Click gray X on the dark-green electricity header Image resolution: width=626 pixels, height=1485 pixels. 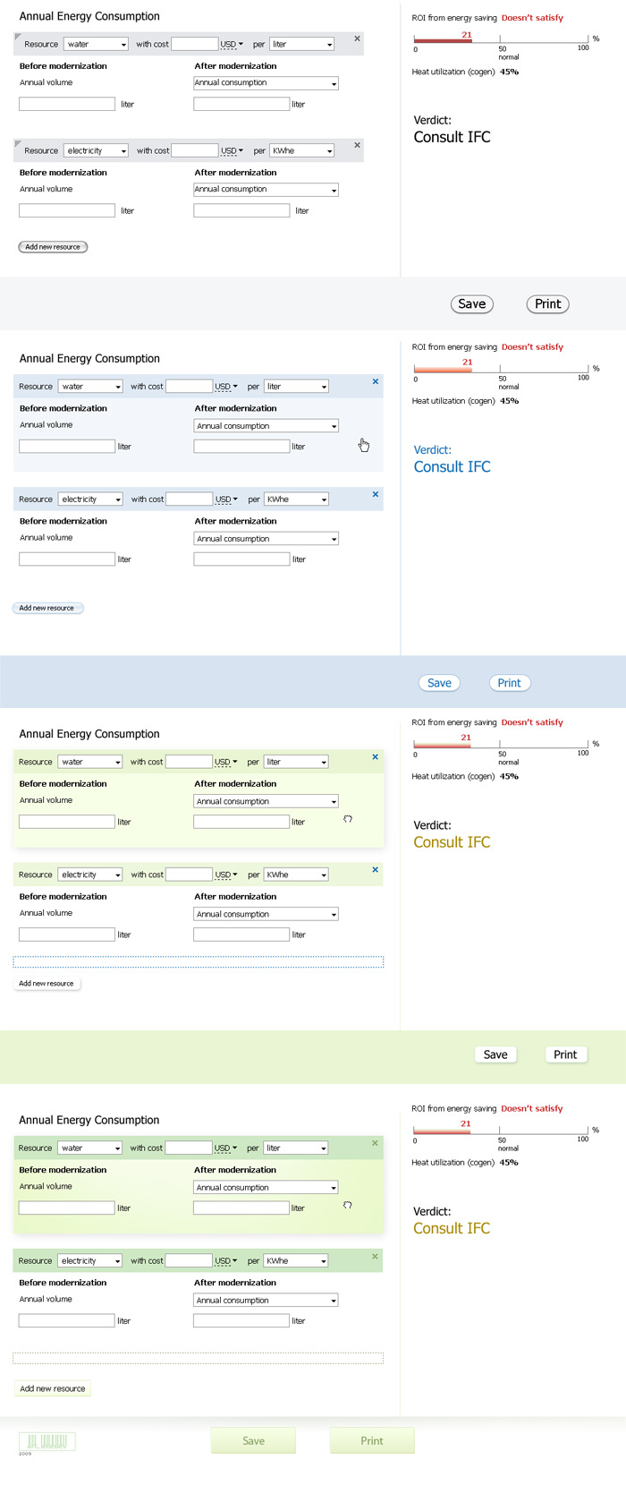376,1257
